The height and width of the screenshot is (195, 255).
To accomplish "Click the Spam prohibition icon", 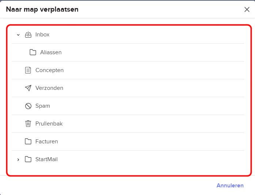I will [x=28, y=106].
